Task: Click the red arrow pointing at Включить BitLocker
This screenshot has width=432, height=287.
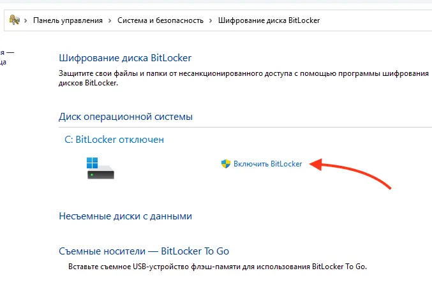Action: pos(357,172)
